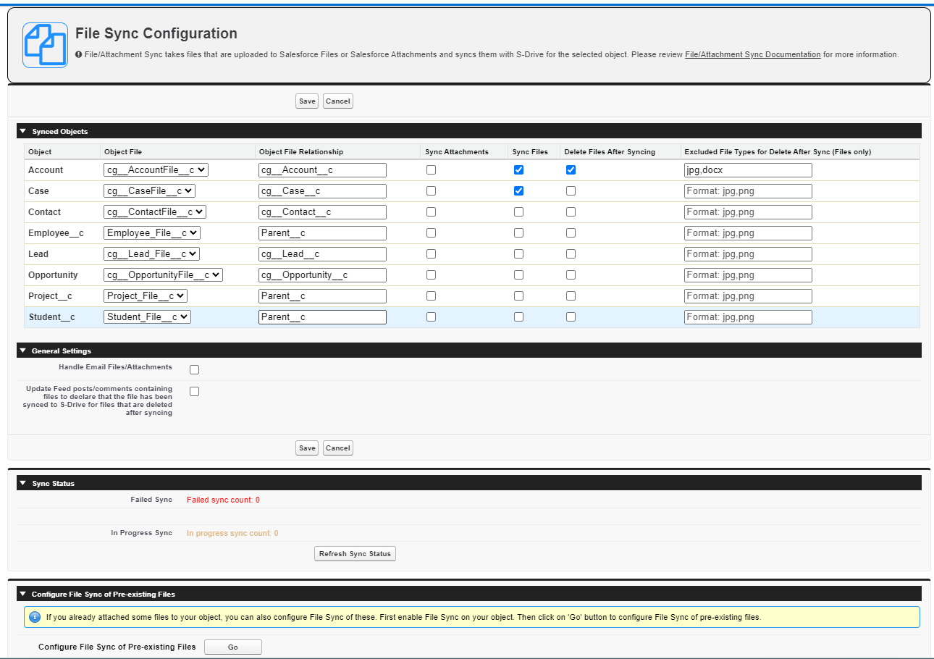Image resolution: width=934 pixels, height=659 pixels.
Task: Open File/Attachment Sync Documentation link
Action: (x=752, y=54)
